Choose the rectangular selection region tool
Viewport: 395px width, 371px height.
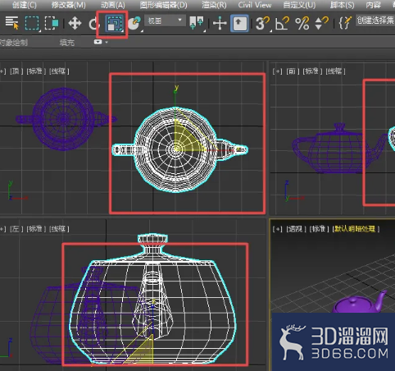32,23
